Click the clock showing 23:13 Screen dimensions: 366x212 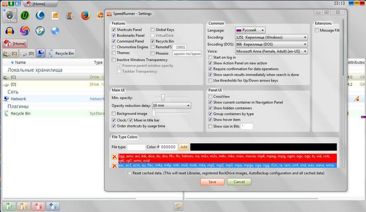339,3
